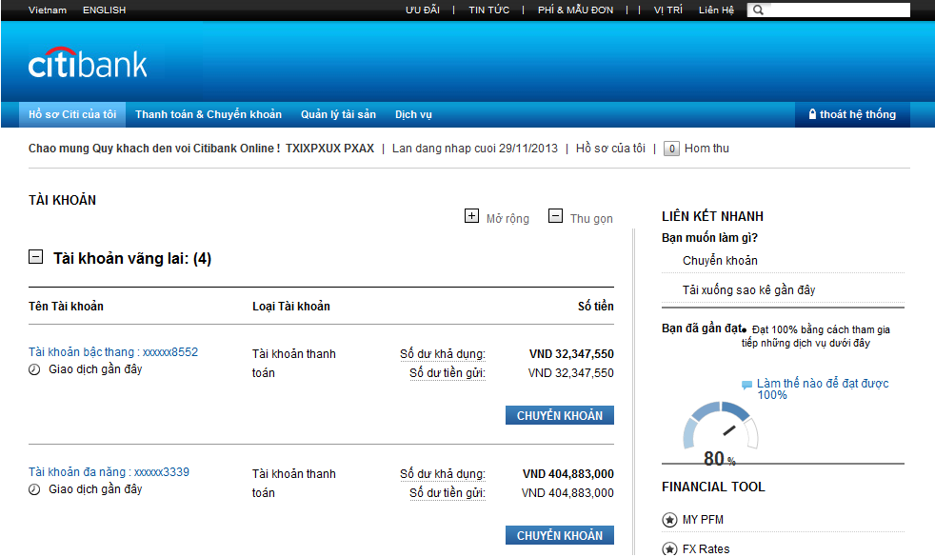935x557 pixels.
Task: Click clock icon under account xxxxxx8552
Action: point(34,369)
